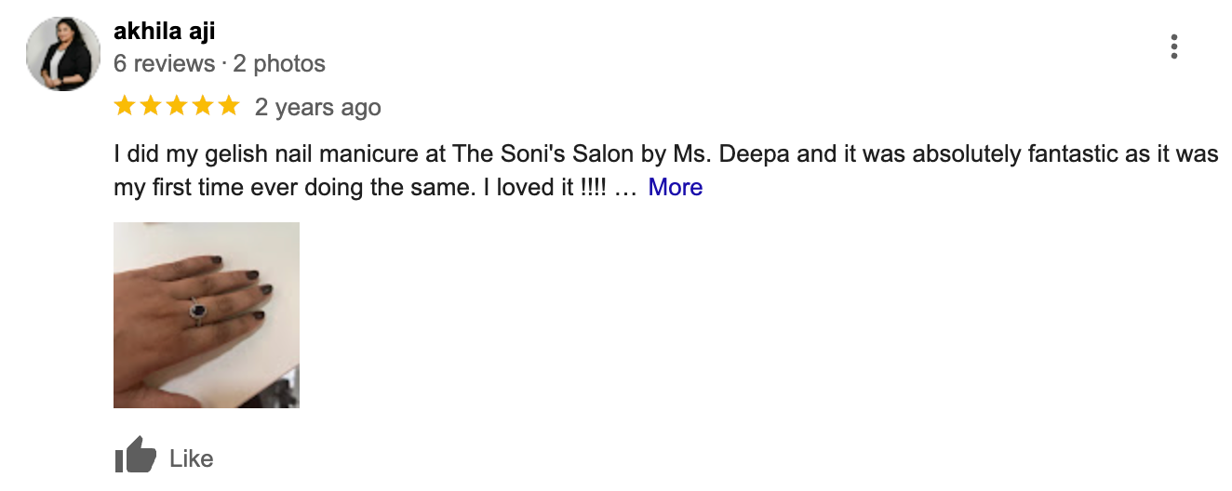Click the reviewer name akhila aji
This screenshot has height=491, width=1232.
coord(165,32)
